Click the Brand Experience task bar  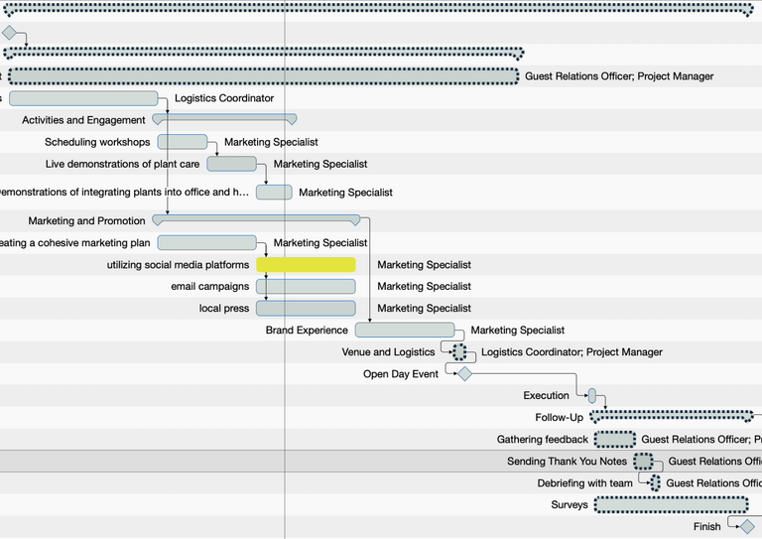click(405, 331)
